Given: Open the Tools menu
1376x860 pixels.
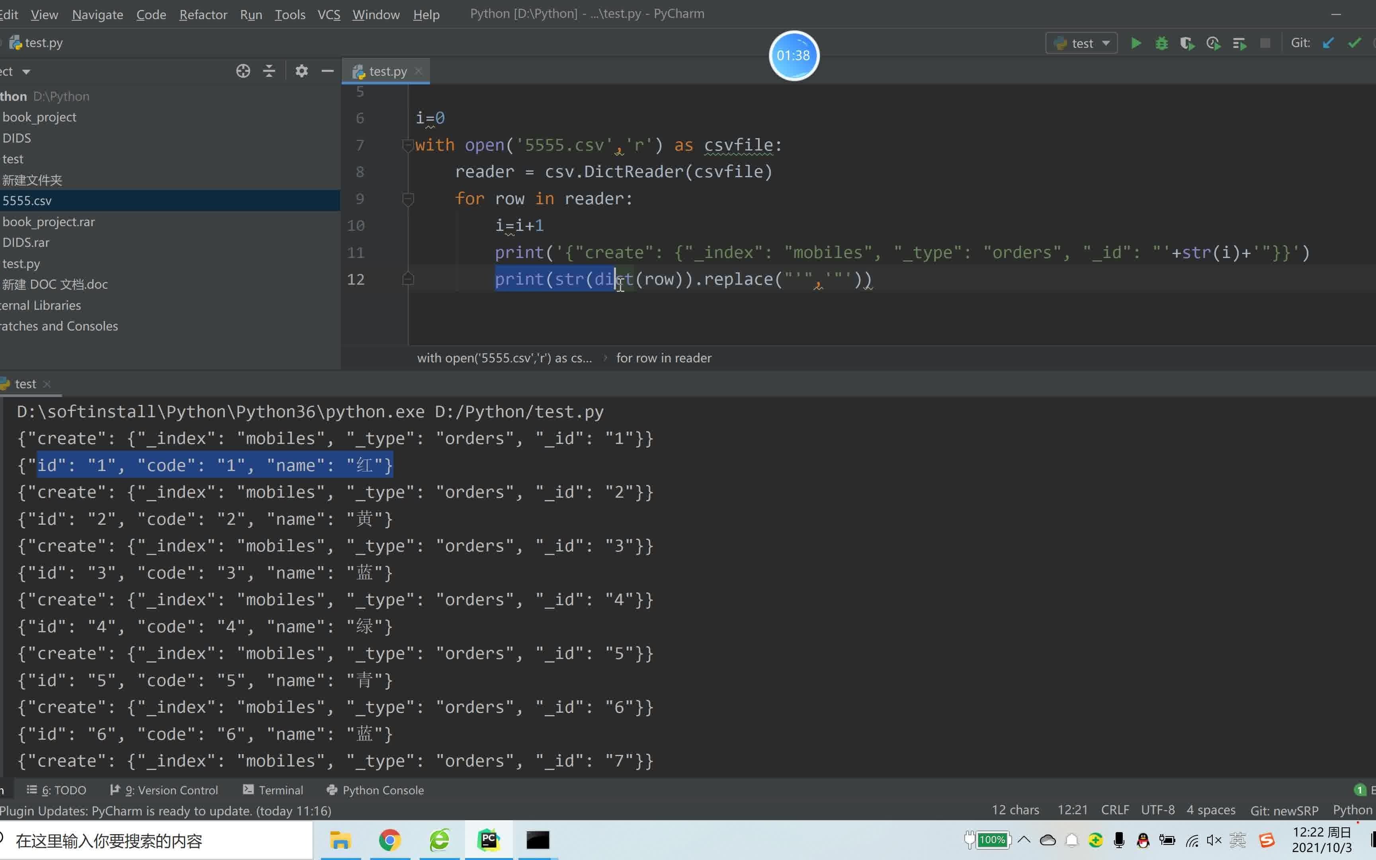Looking at the screenshot, I should pos(290,14).
